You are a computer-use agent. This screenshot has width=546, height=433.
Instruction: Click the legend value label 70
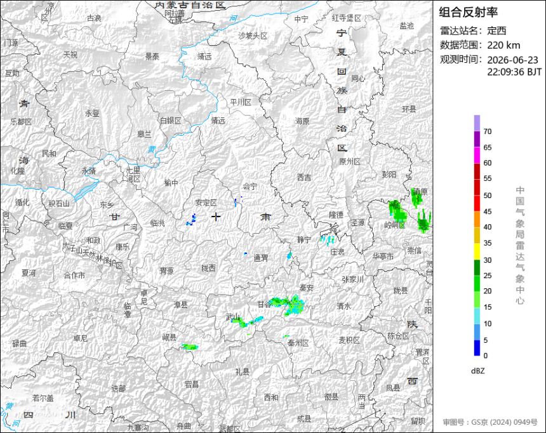[x=488, y=131]
